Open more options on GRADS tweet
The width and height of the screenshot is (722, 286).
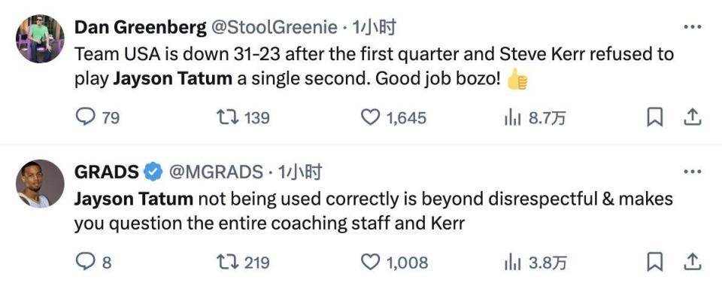pyautogui.click(x=692, y=172)
